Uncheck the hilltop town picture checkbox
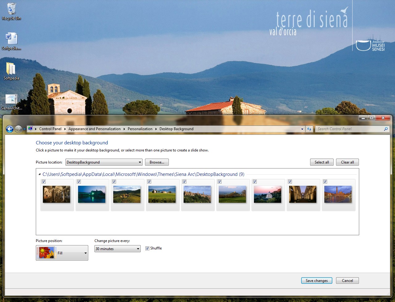395x302 pixels. (185, 182)
